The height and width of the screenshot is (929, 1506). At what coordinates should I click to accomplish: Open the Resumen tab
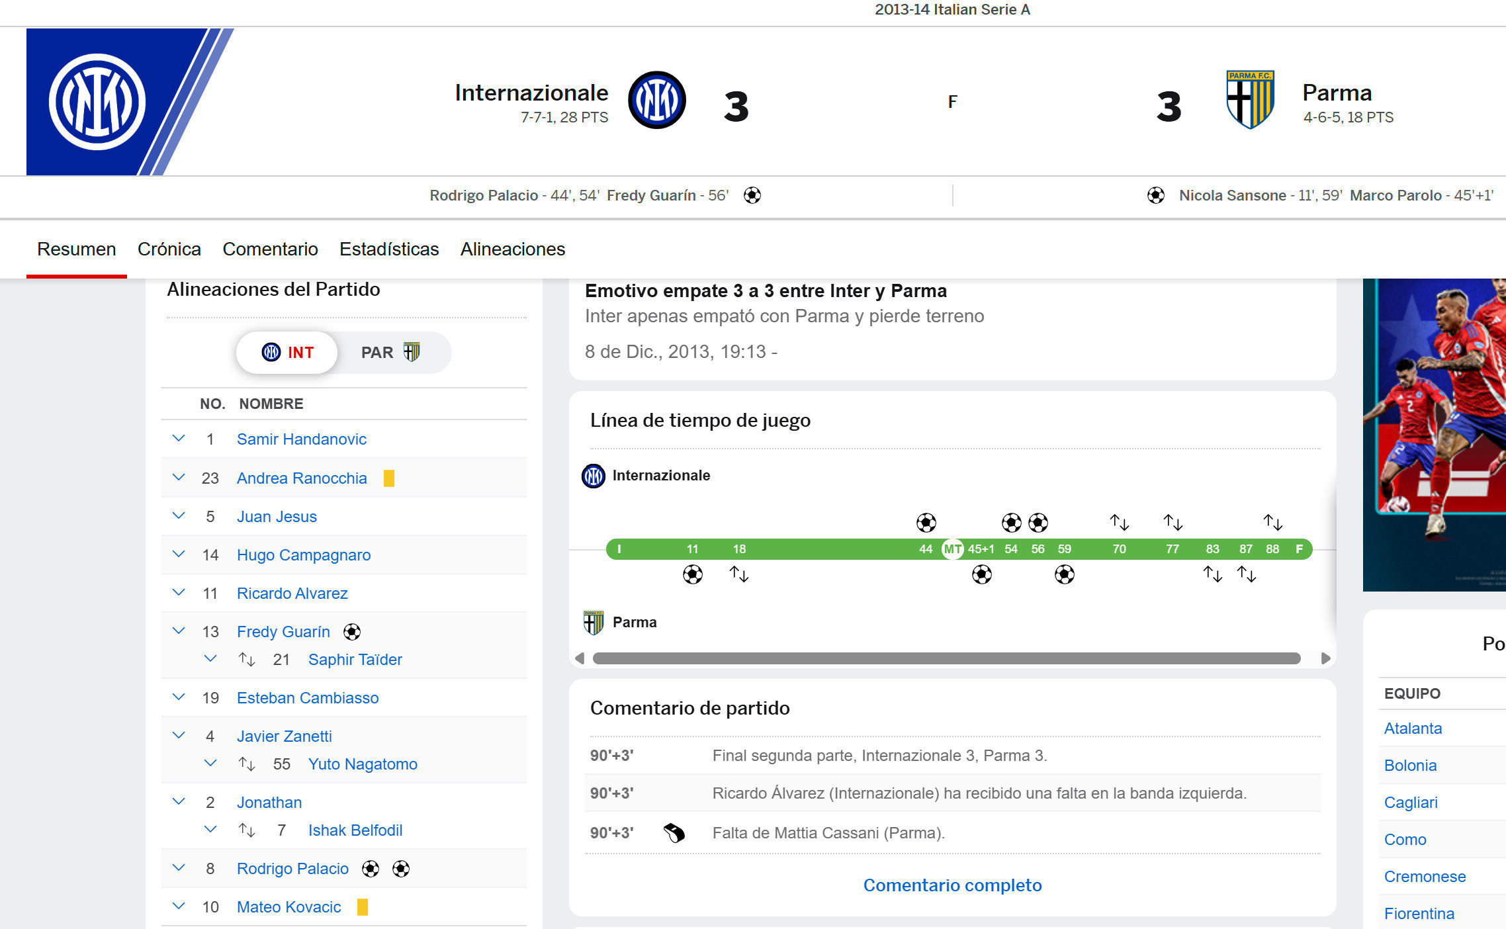tap(77, 249)
